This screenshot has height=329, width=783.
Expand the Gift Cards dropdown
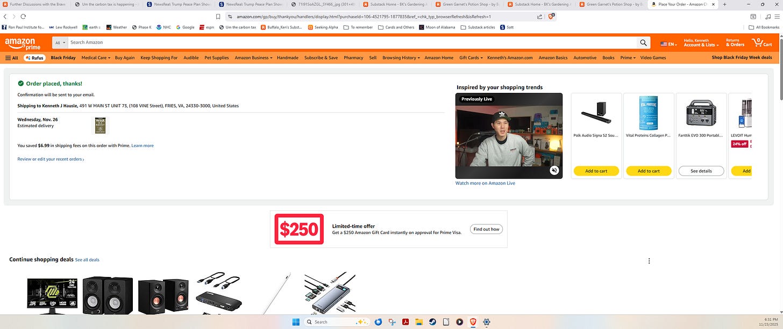click(x=471, y=57)
